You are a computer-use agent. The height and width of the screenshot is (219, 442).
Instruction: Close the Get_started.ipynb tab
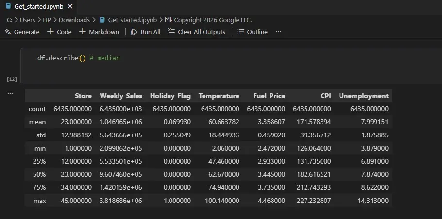(x=70, y=6)
